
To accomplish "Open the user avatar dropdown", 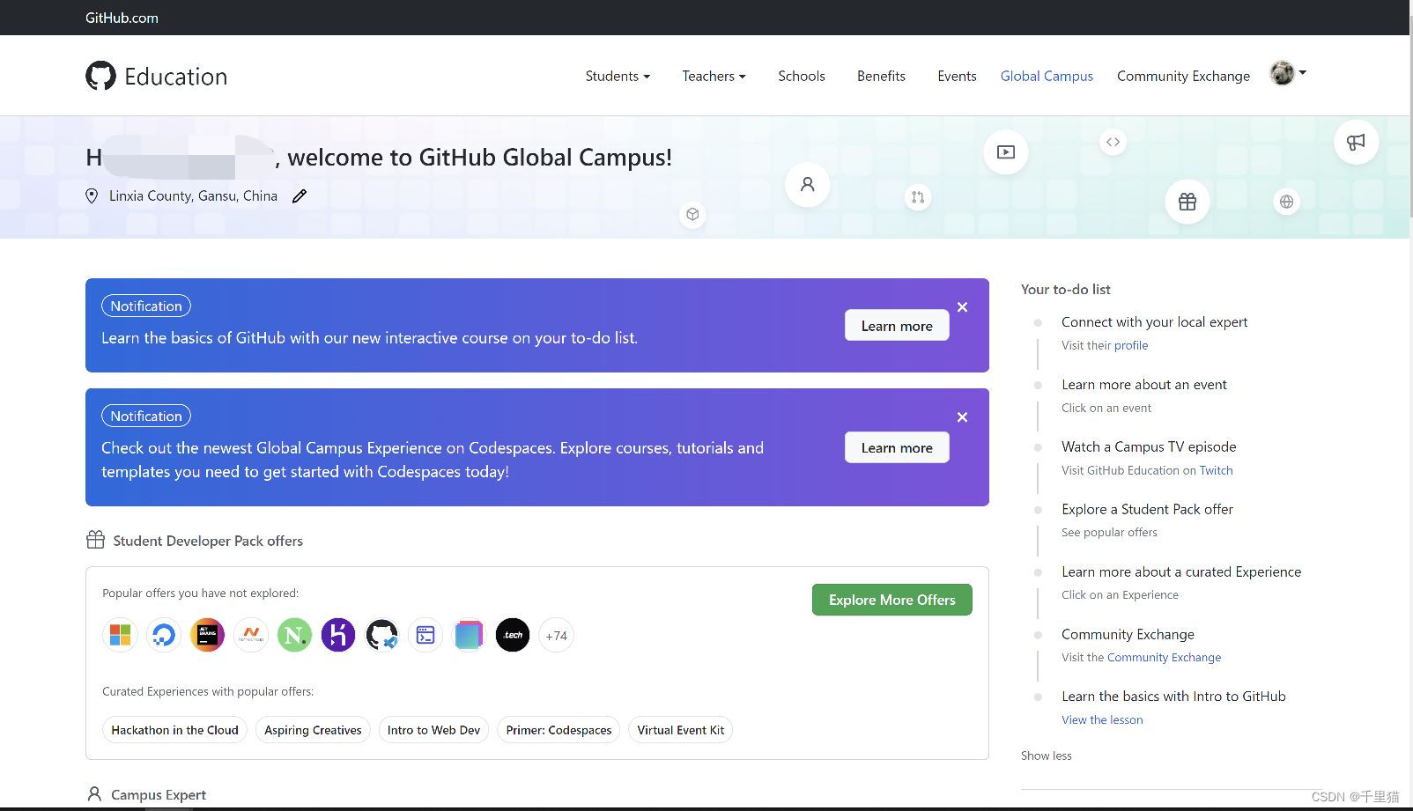I will tap(1288, 73).
